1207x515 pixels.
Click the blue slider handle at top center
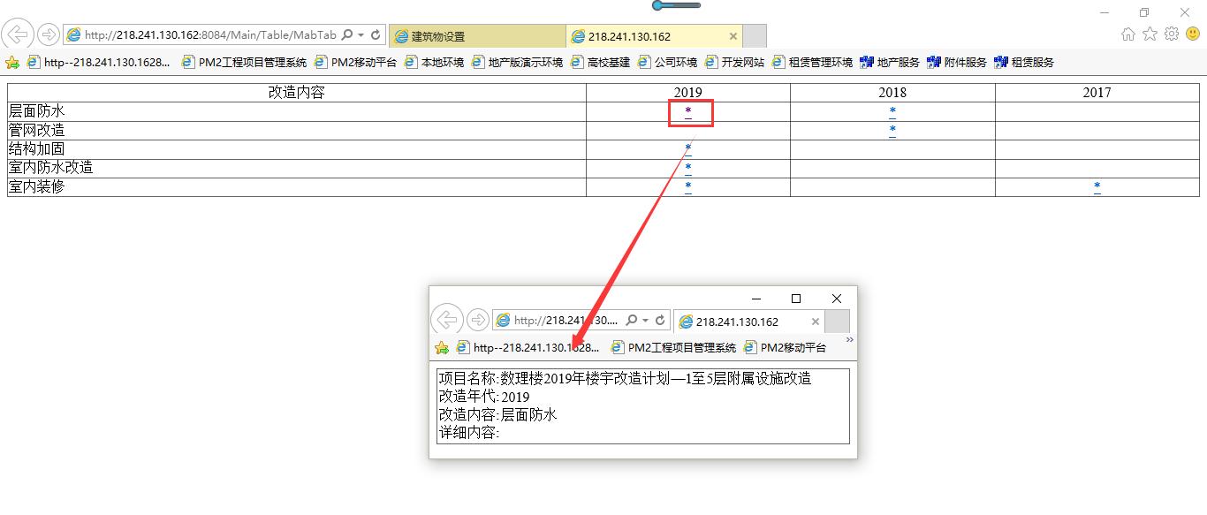click(x=658, y=5)
